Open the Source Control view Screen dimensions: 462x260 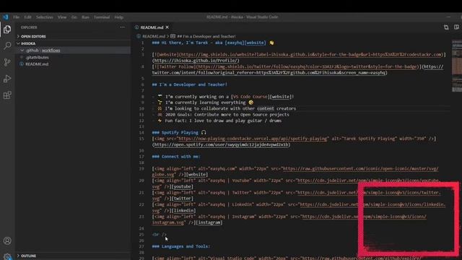pyautogui.click(x=7, y=62)
